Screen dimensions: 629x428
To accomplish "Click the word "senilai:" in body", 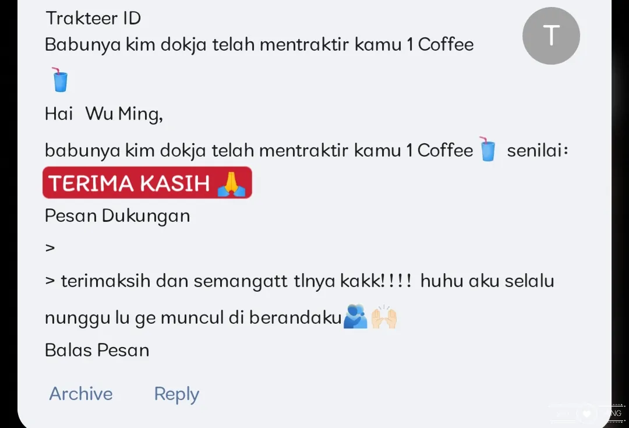I will (538, 150).
